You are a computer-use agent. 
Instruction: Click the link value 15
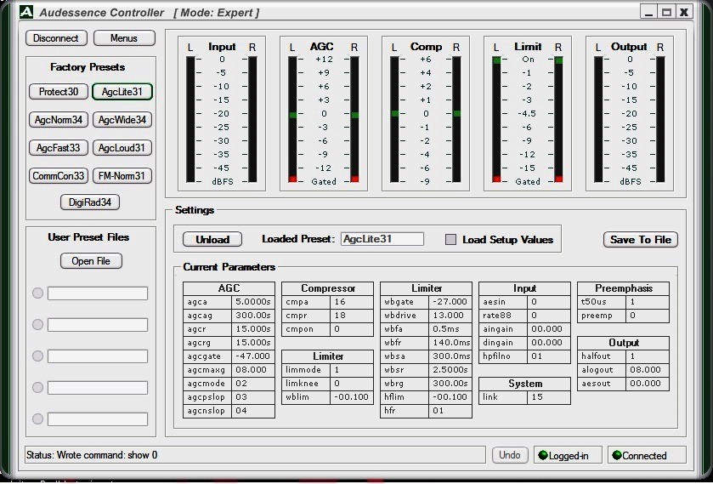(x=549, y=397)
